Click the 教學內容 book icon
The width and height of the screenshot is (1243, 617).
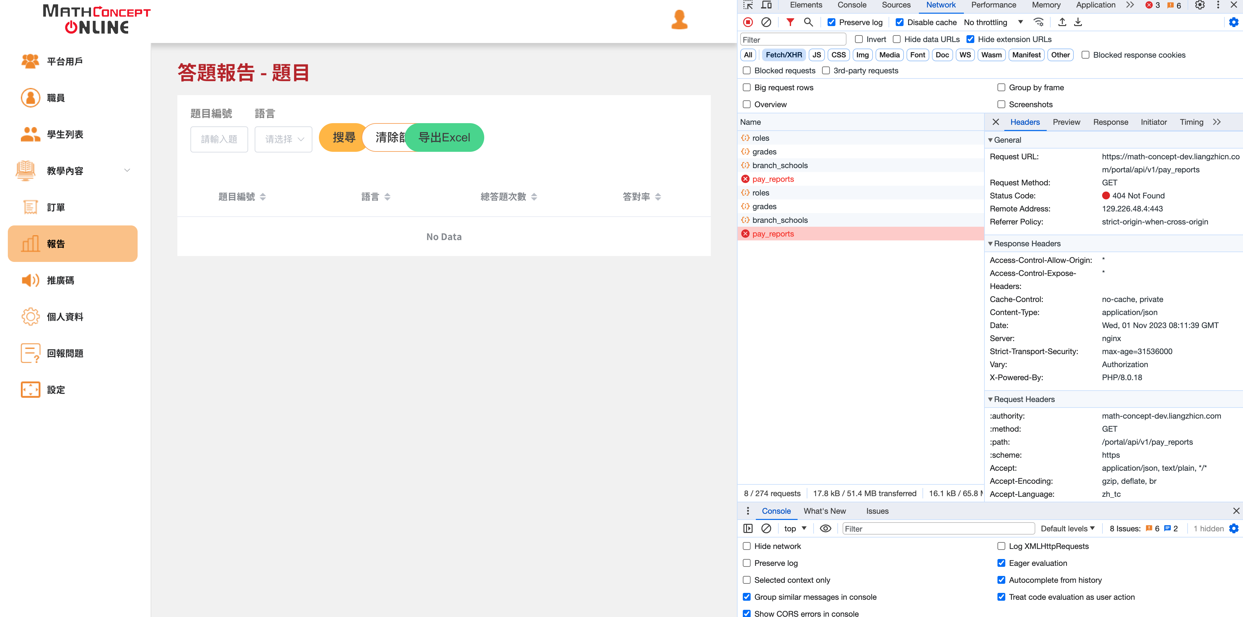[25, 171]
